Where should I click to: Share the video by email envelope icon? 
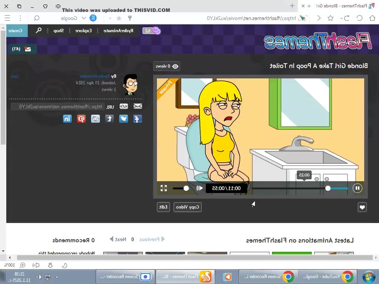pos(138,106)
